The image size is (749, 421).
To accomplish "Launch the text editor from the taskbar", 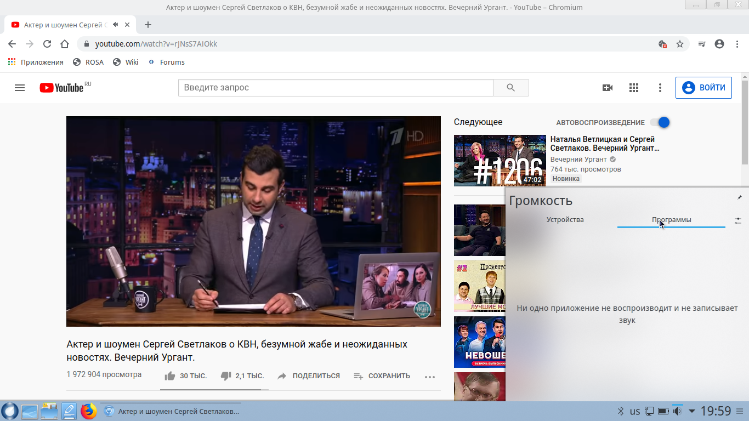I will [69, 411].
